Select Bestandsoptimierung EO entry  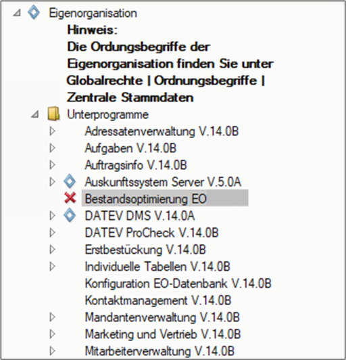tap(146, 198)
